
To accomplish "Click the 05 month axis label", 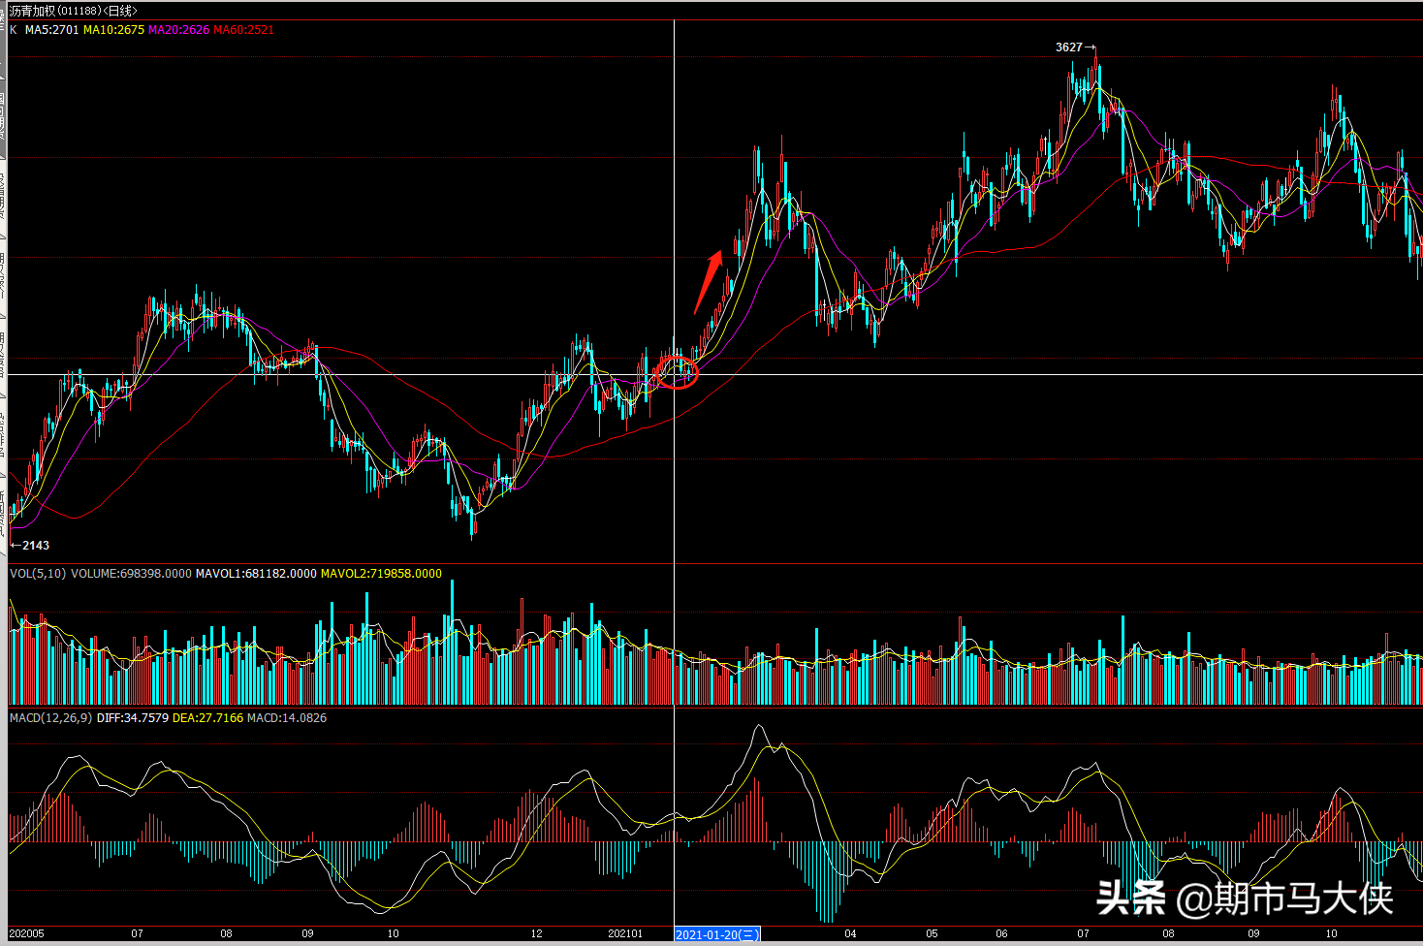I will coord(932,934).
